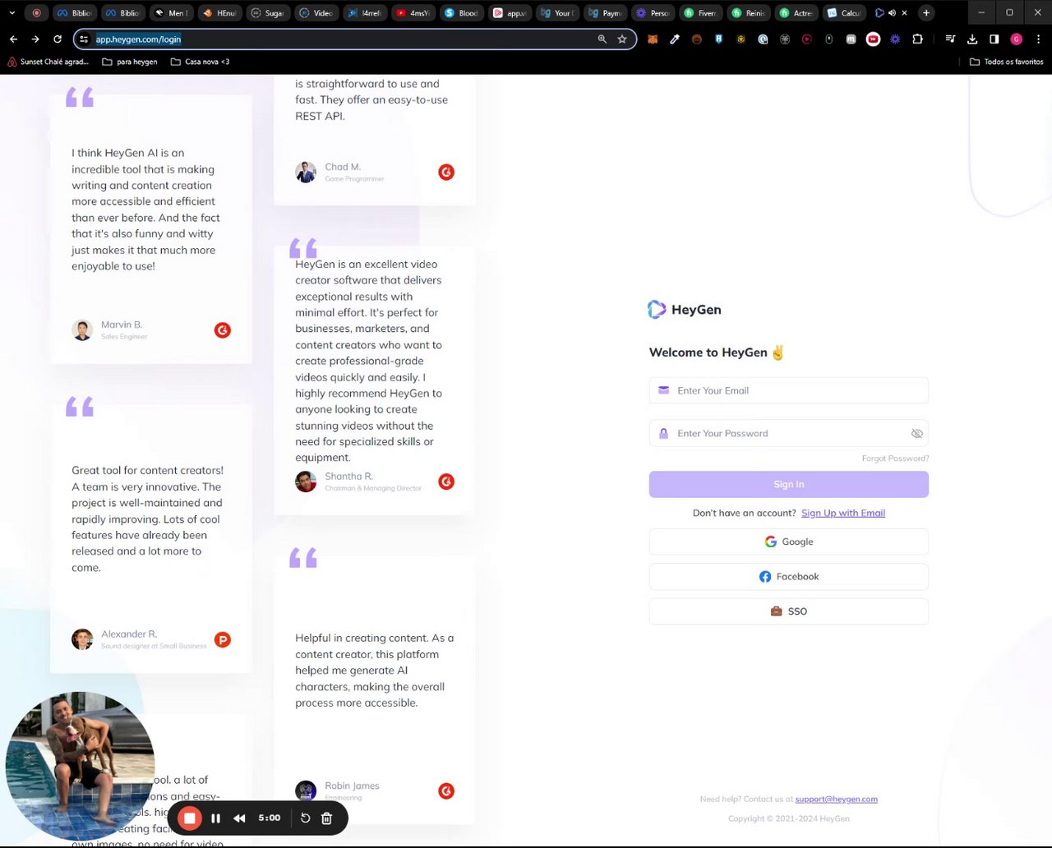Delete the recording with the trash icon

(326, 818)
